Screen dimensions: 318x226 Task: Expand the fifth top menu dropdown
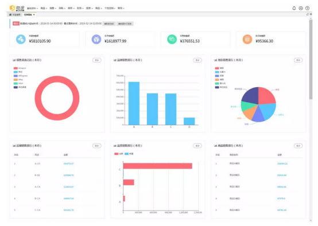[71, 8]
